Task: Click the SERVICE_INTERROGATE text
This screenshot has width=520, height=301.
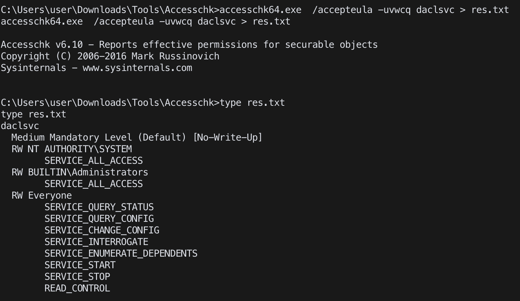Action: click(x=96, y=242)
